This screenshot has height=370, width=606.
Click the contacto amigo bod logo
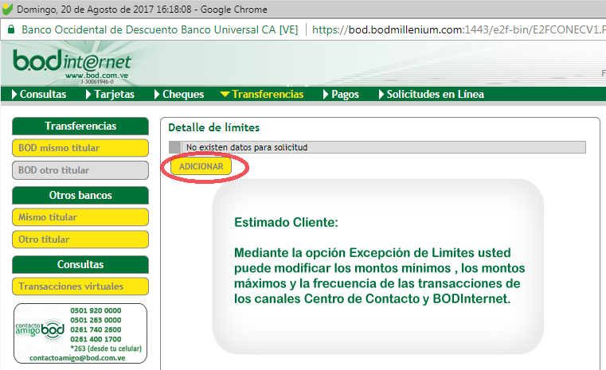[x=40, y=330]
